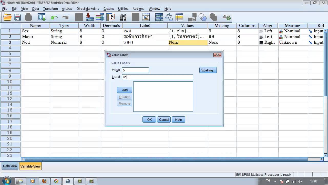Recall recently used dialogs icon
The height and width of the screenshot is (185, 328).
(42, 17)
